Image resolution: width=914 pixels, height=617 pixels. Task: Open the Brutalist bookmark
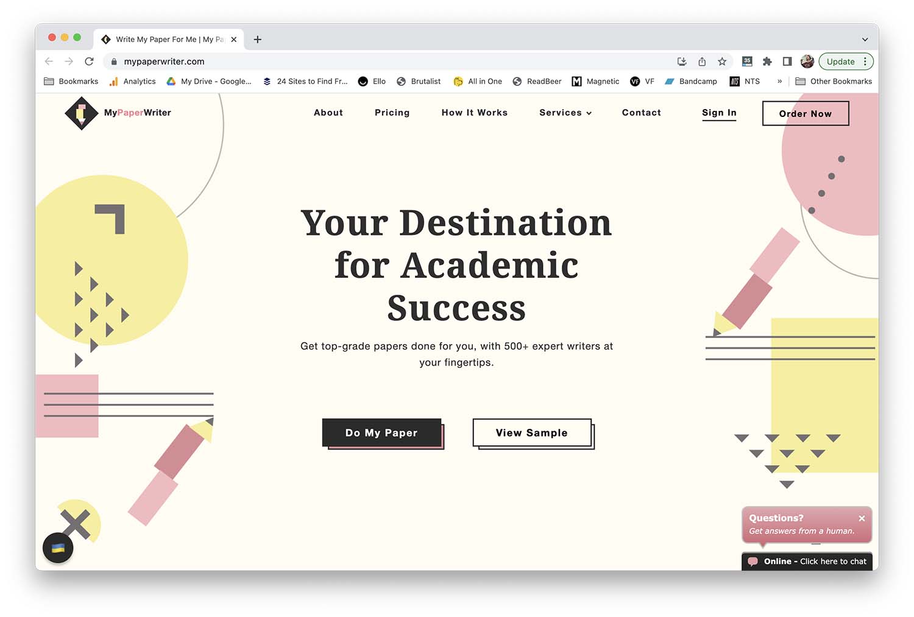click(419, 82)
